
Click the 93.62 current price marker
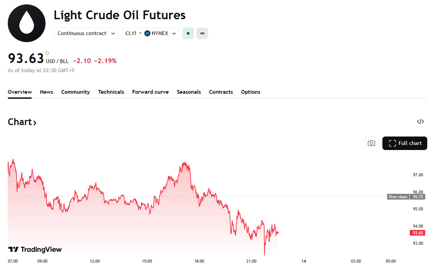tap(417, 233)
